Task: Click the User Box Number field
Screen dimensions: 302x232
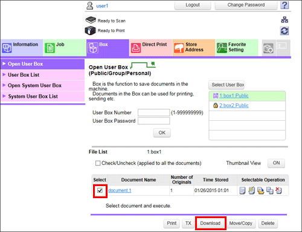Action: coord(153,112)
